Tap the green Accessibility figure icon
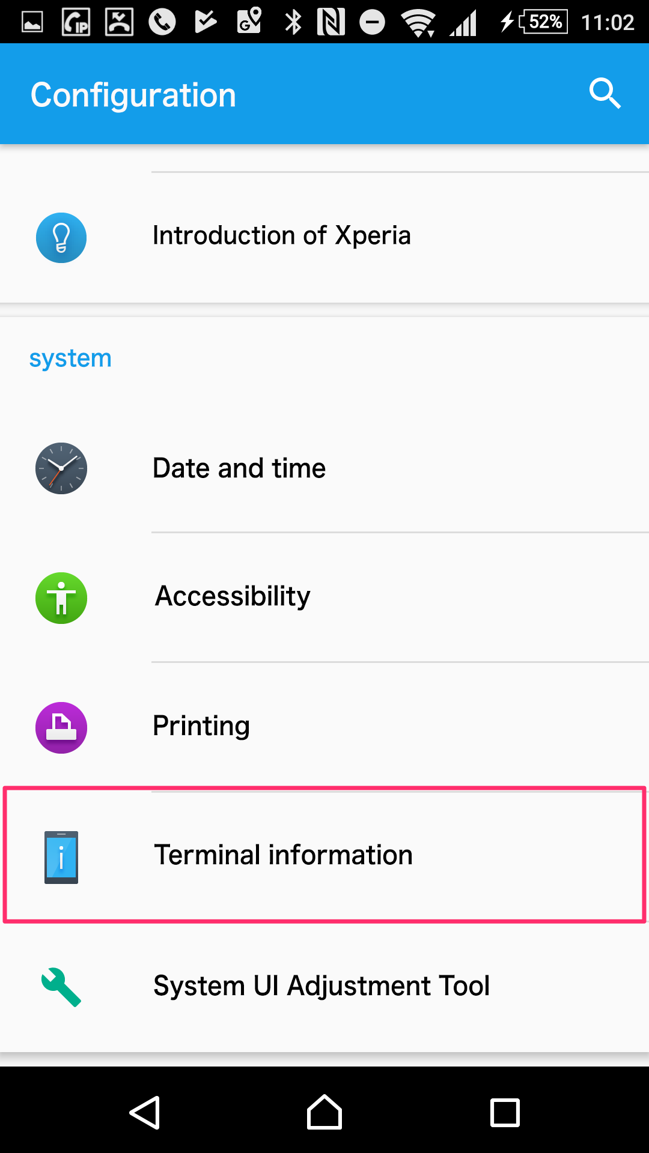 (x=61, y=598)
